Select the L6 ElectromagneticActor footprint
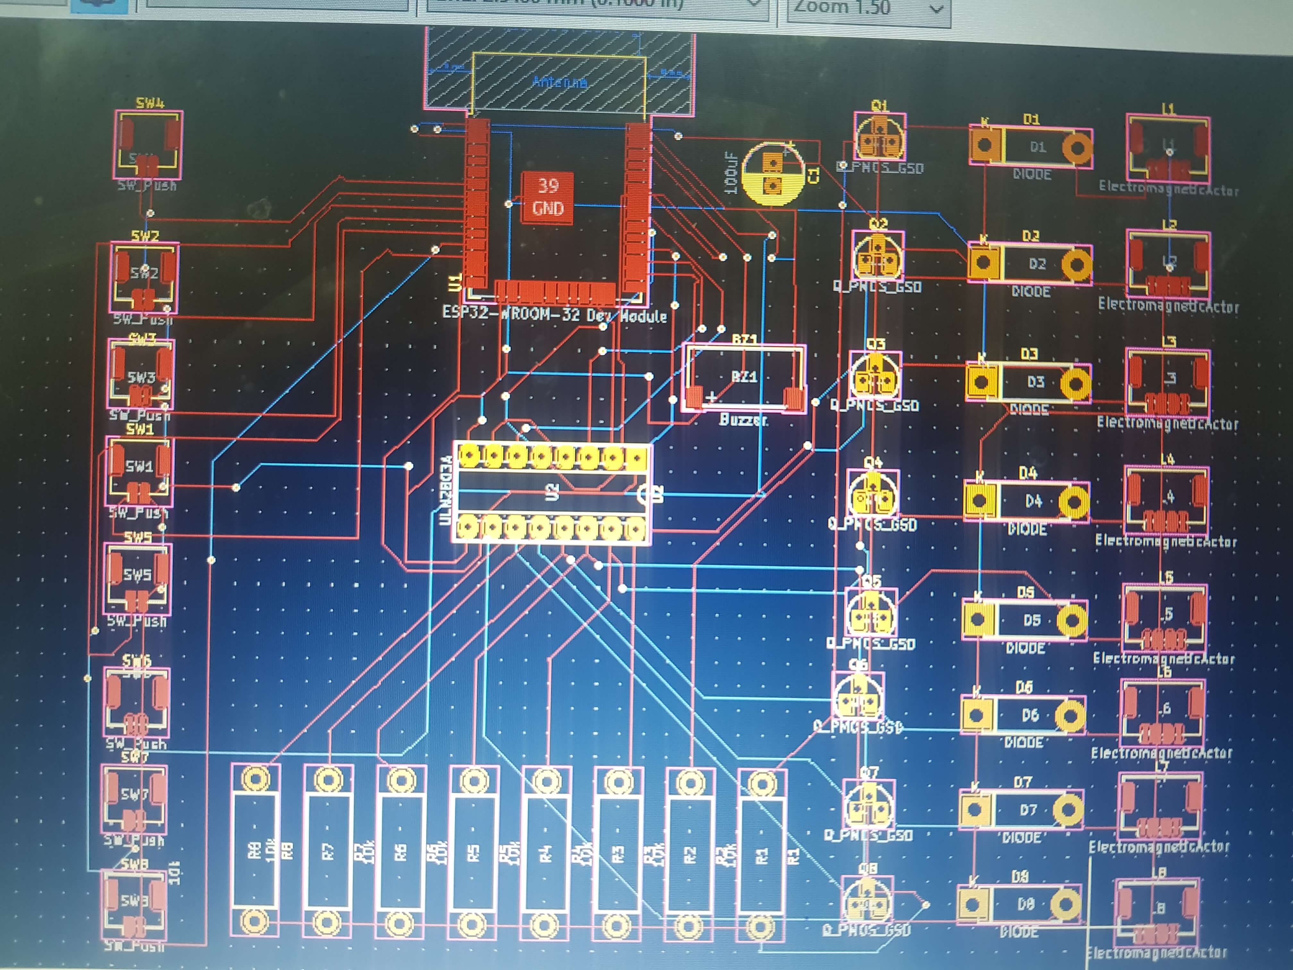1293x970 pixels. [1163, 712]
